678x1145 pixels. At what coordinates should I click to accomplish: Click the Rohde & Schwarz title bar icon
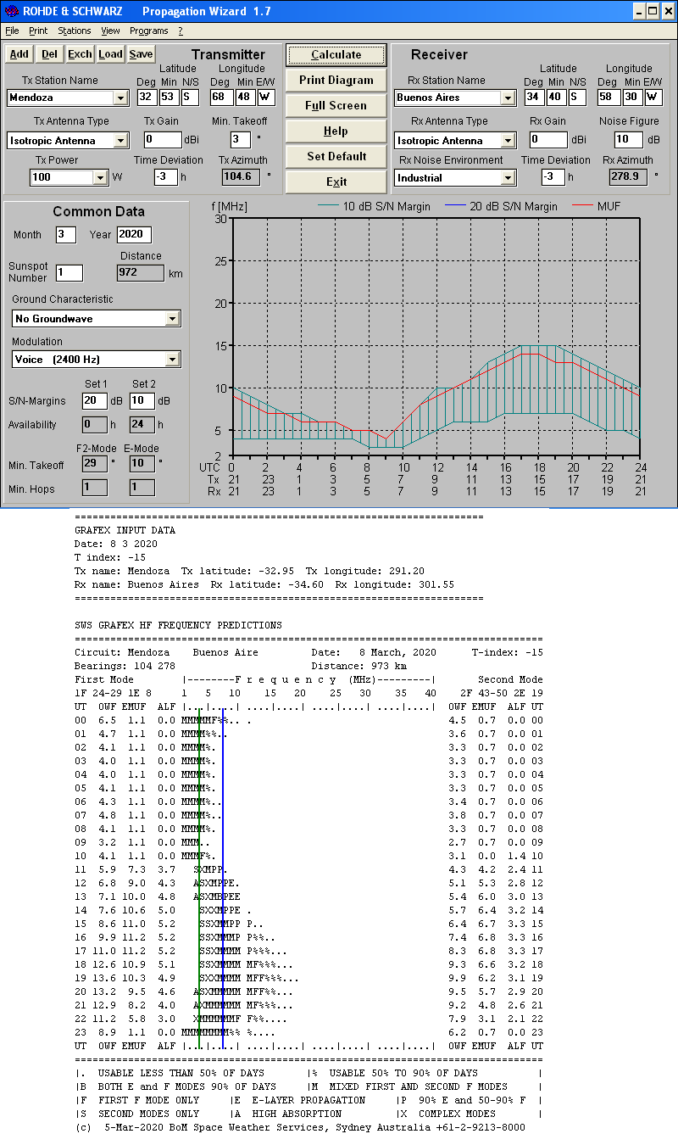click(x=11, y=11)
